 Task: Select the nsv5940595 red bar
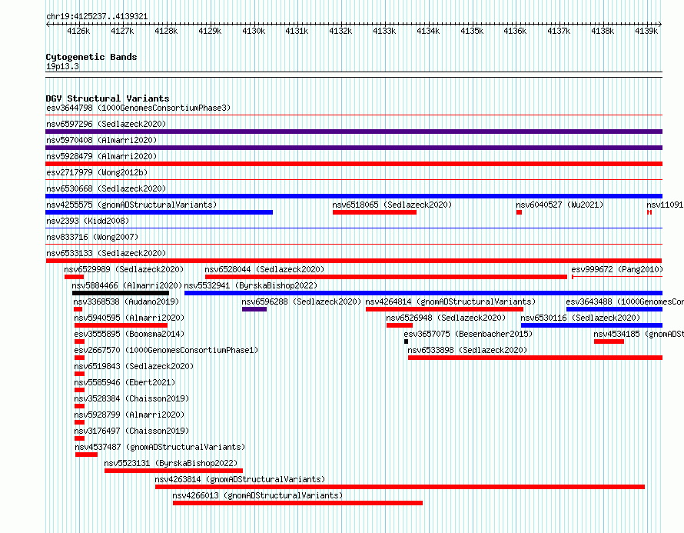121,325
